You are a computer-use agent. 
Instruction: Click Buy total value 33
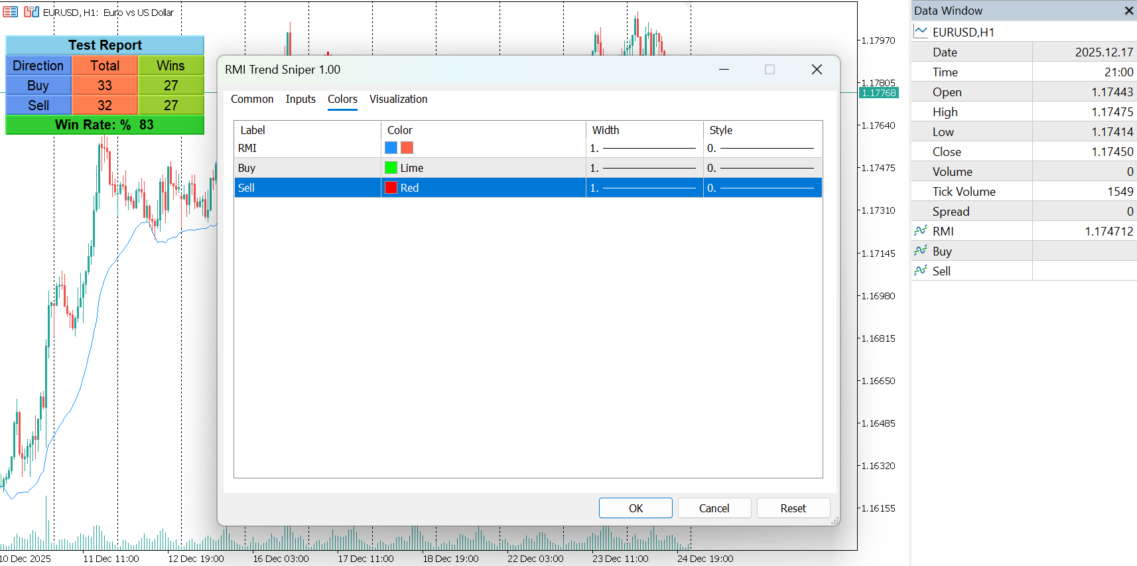click(105, 86)
